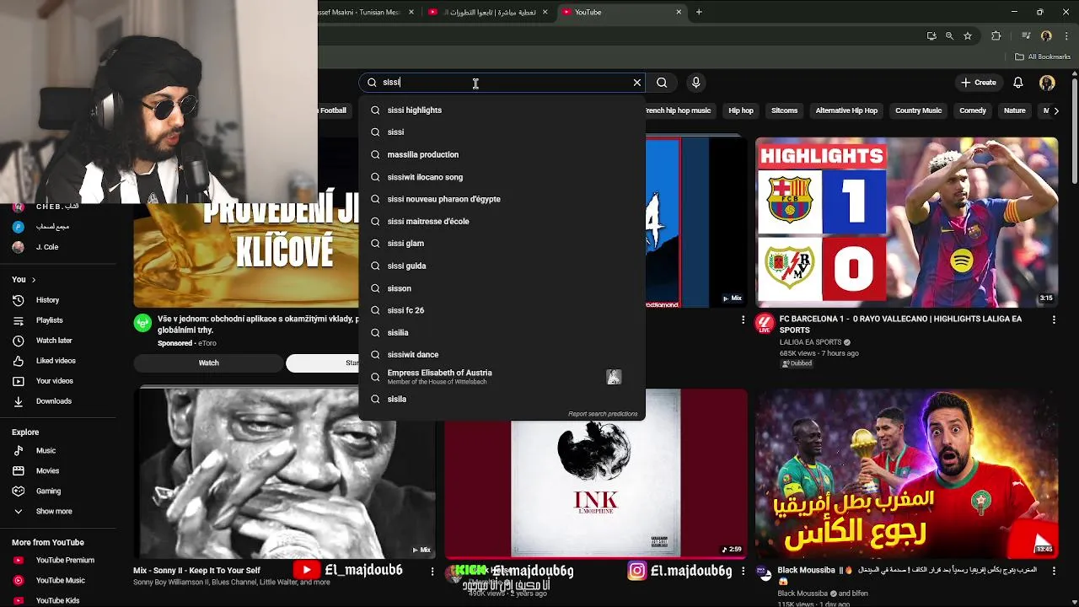Start voice search with microphone icon

[695, 83]
